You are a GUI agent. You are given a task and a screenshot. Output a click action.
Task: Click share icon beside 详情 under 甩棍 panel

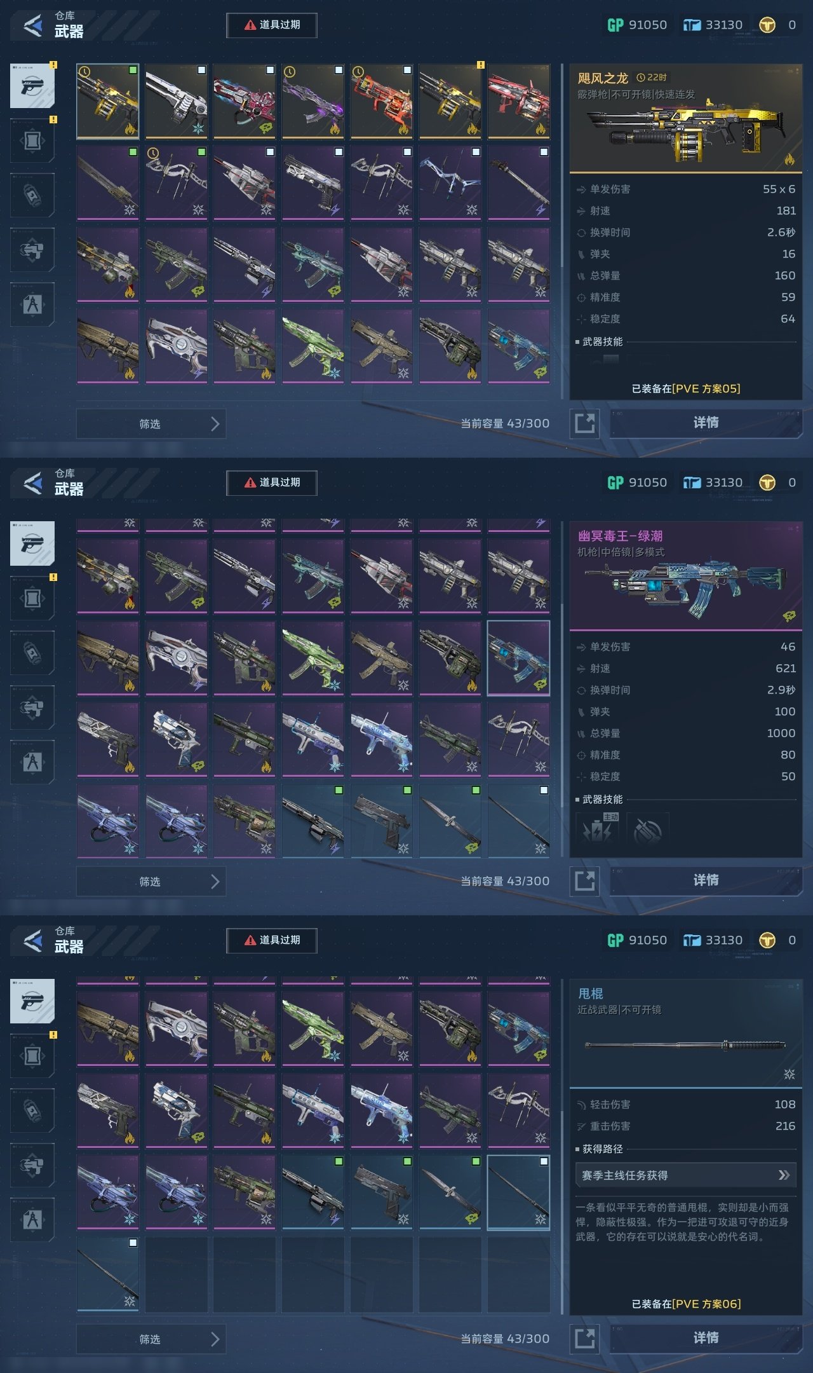pyautogui.click(x=584, y=1339)
